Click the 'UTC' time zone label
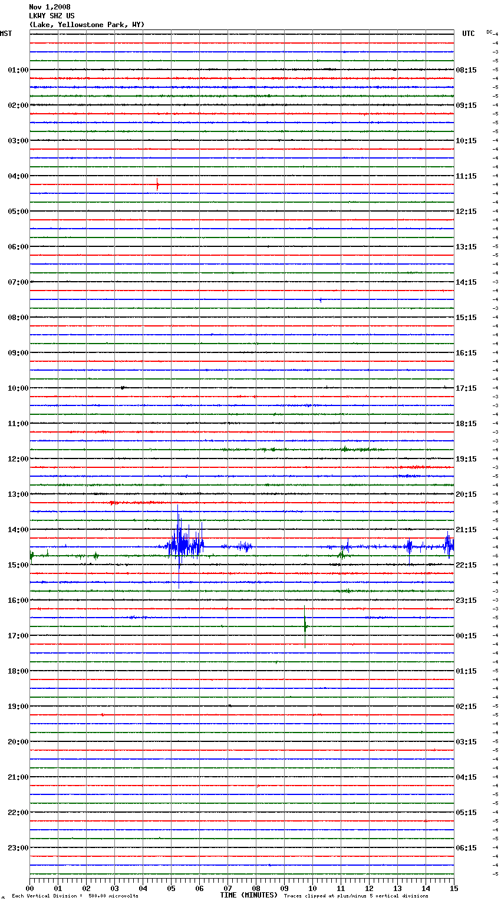The width and height of the screenshot is (501, 904). [x=469, y=34]
